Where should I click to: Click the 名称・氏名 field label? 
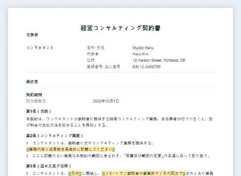pyautogui.click(x=96, y=47)
